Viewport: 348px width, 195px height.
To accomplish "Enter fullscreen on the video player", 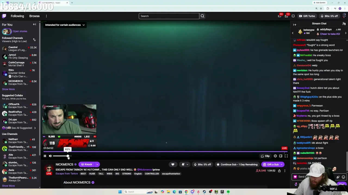I will click(x=286, y=156).
